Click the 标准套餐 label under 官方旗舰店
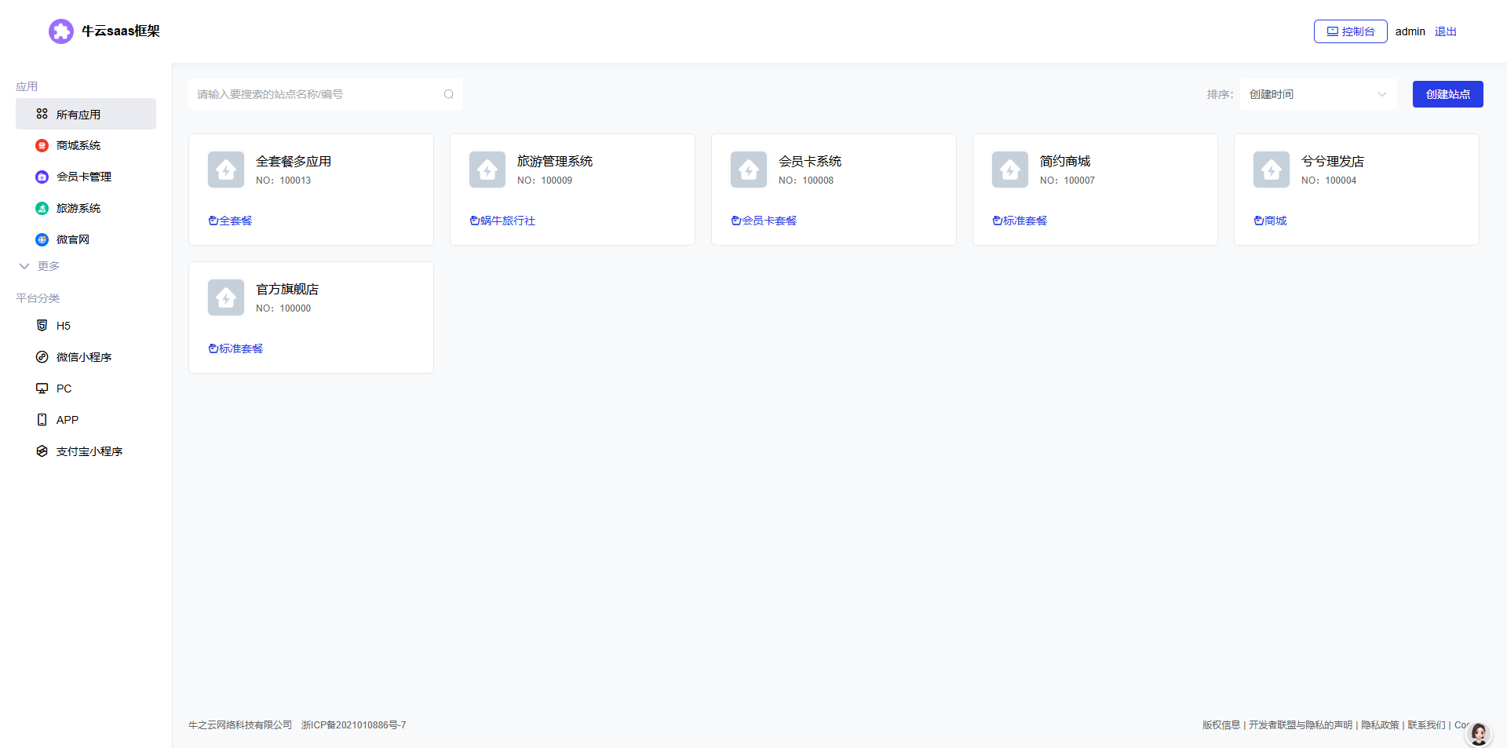The width and height of the screenshot is (1507, 748). [x=241, y=348]
